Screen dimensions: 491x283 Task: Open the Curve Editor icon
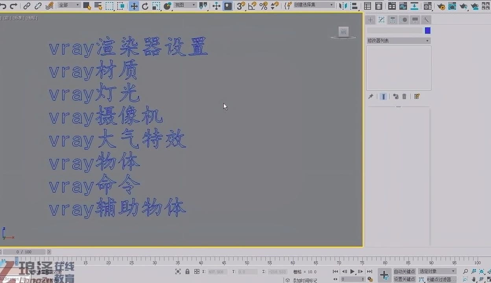pyautogui.click(x=403, y=6)
